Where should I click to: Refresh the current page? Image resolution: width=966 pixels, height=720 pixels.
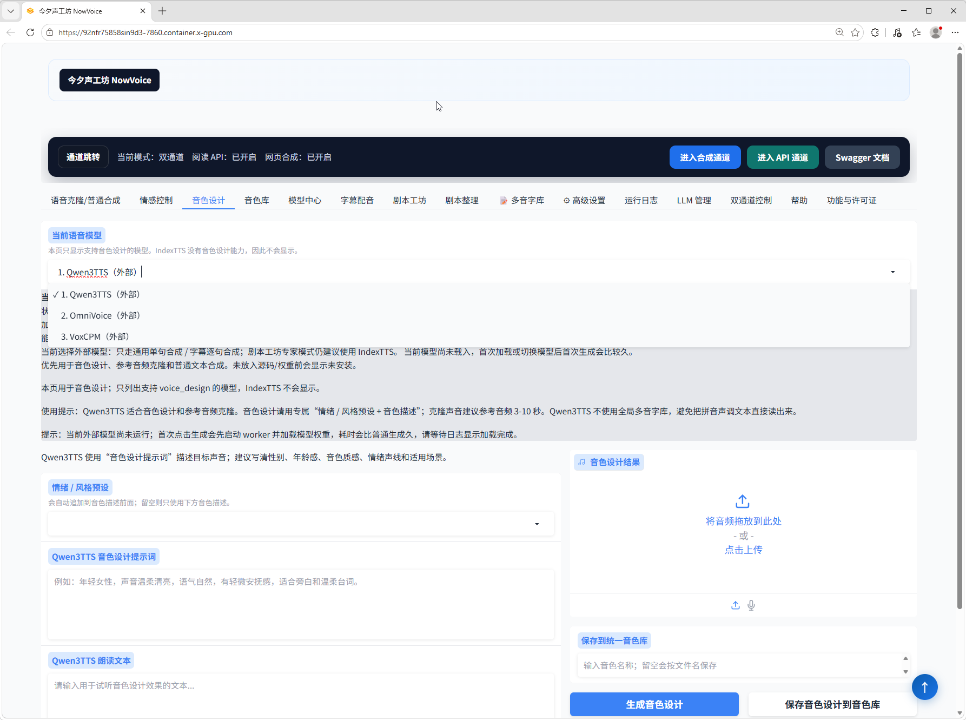click(30, 32)
